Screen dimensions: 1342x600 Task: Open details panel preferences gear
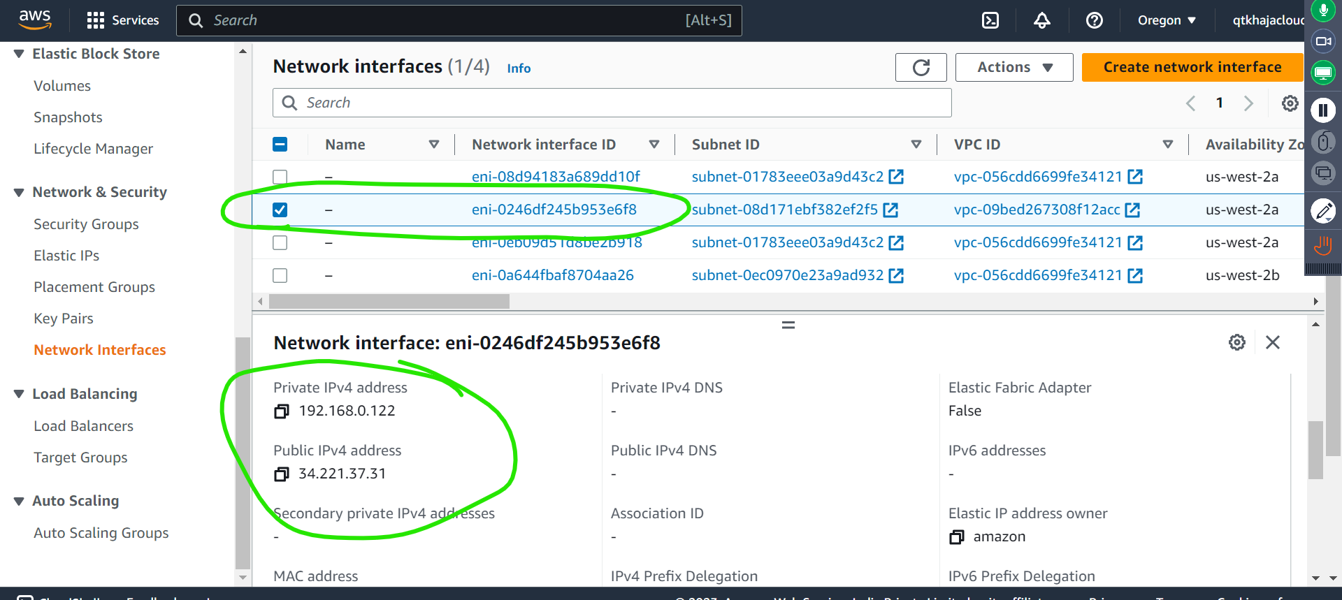coord(1237,342)
